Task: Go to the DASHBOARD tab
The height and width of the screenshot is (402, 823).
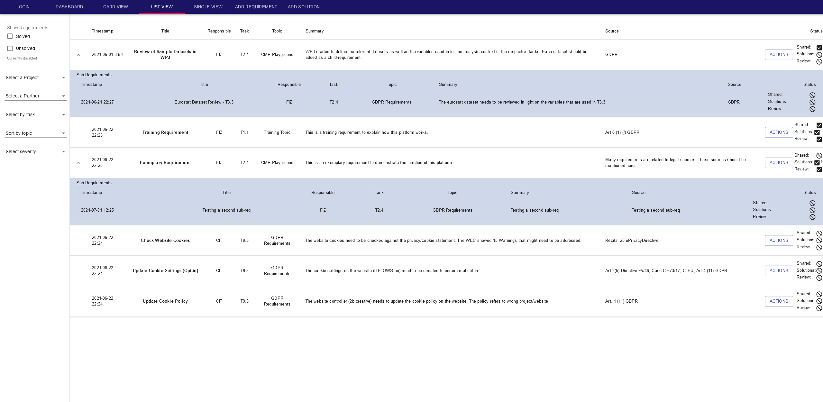Action: tap(69, 7)
